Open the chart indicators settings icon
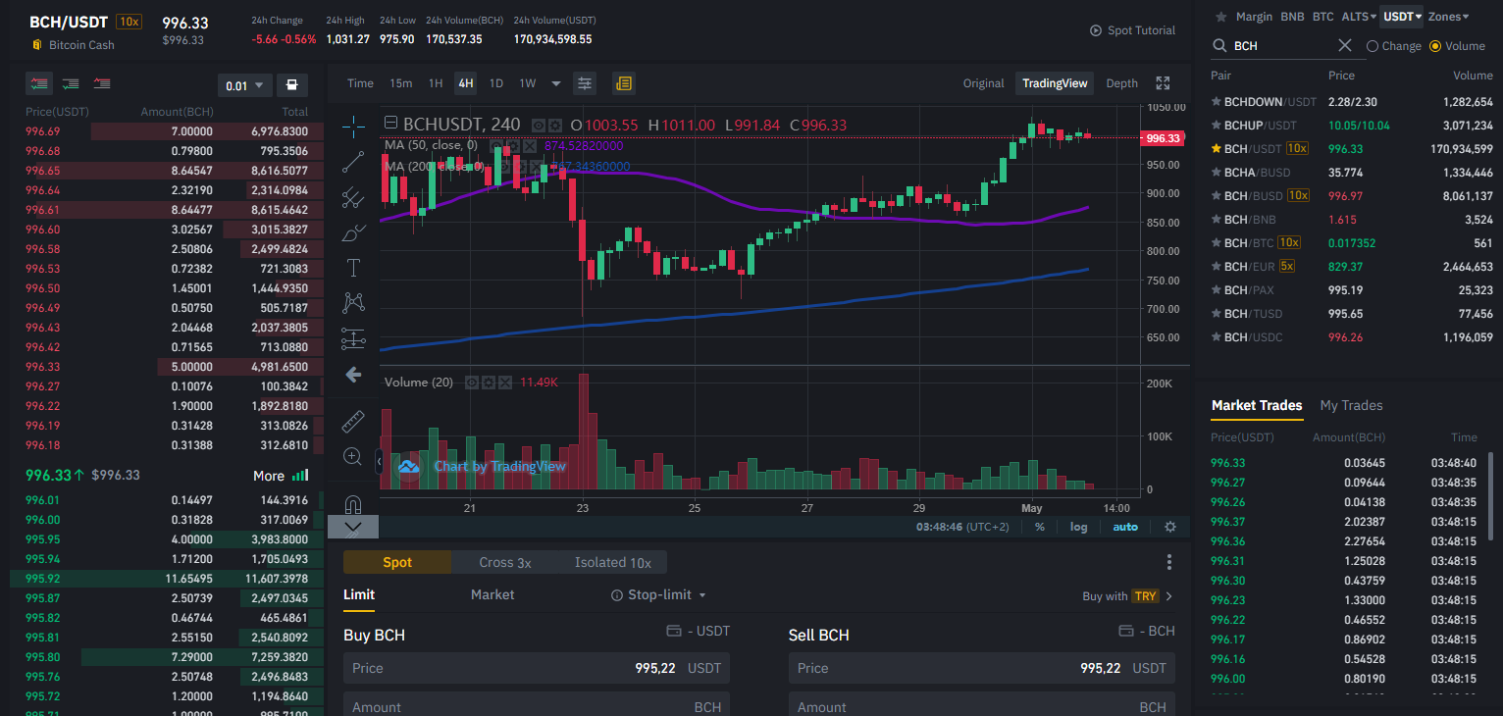Image resolution: width=1503 pixels, height=716 pixels. point(585,83)
